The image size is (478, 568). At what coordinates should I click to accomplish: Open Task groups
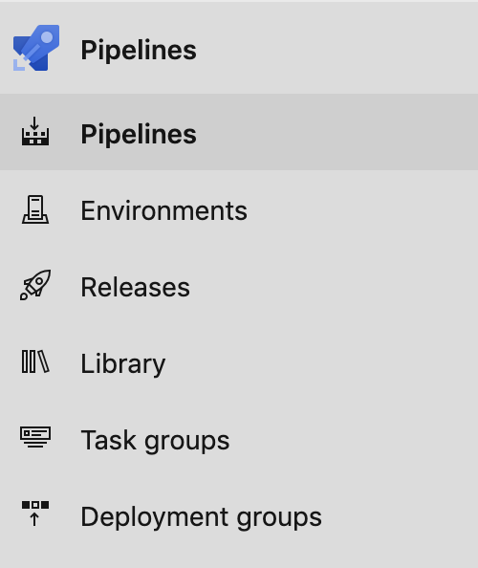tap(239, 440)
